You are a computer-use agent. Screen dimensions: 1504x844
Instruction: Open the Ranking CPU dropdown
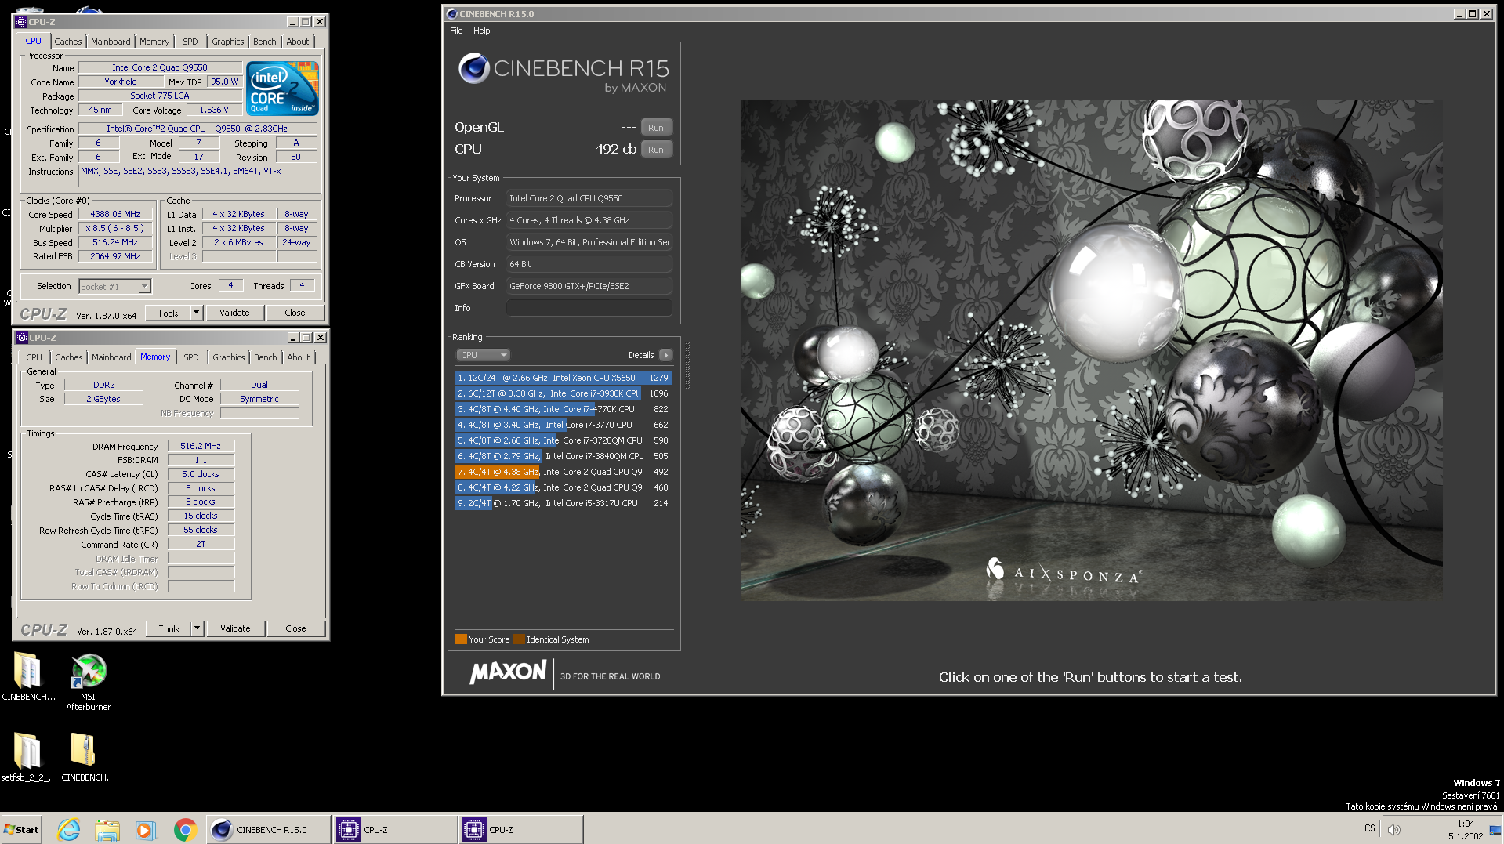coord(483,355)
